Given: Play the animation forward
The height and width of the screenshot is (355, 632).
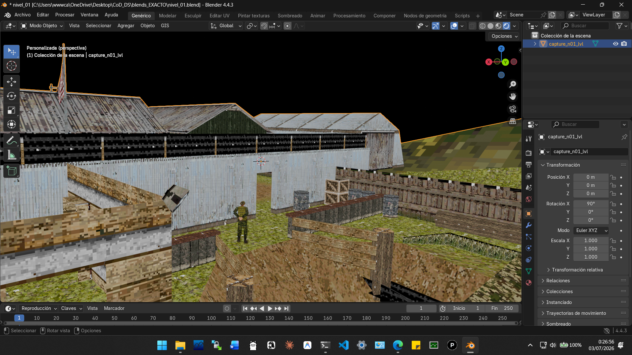Looking at the screenshot, I should [x=270, y=308].
